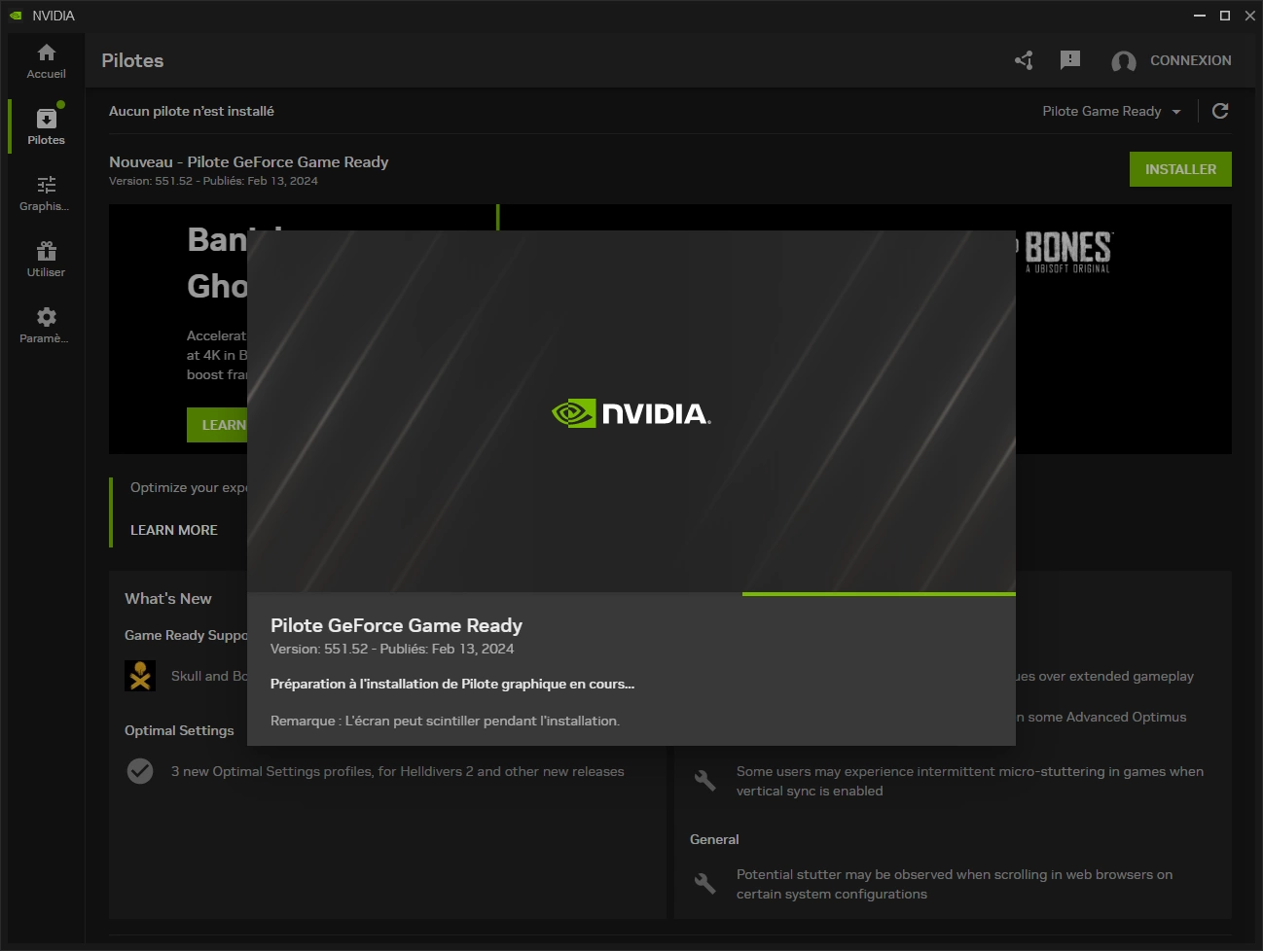Click the user avatar icon

(1124, 61)
